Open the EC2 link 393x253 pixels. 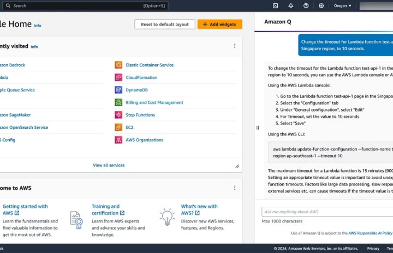129,127
